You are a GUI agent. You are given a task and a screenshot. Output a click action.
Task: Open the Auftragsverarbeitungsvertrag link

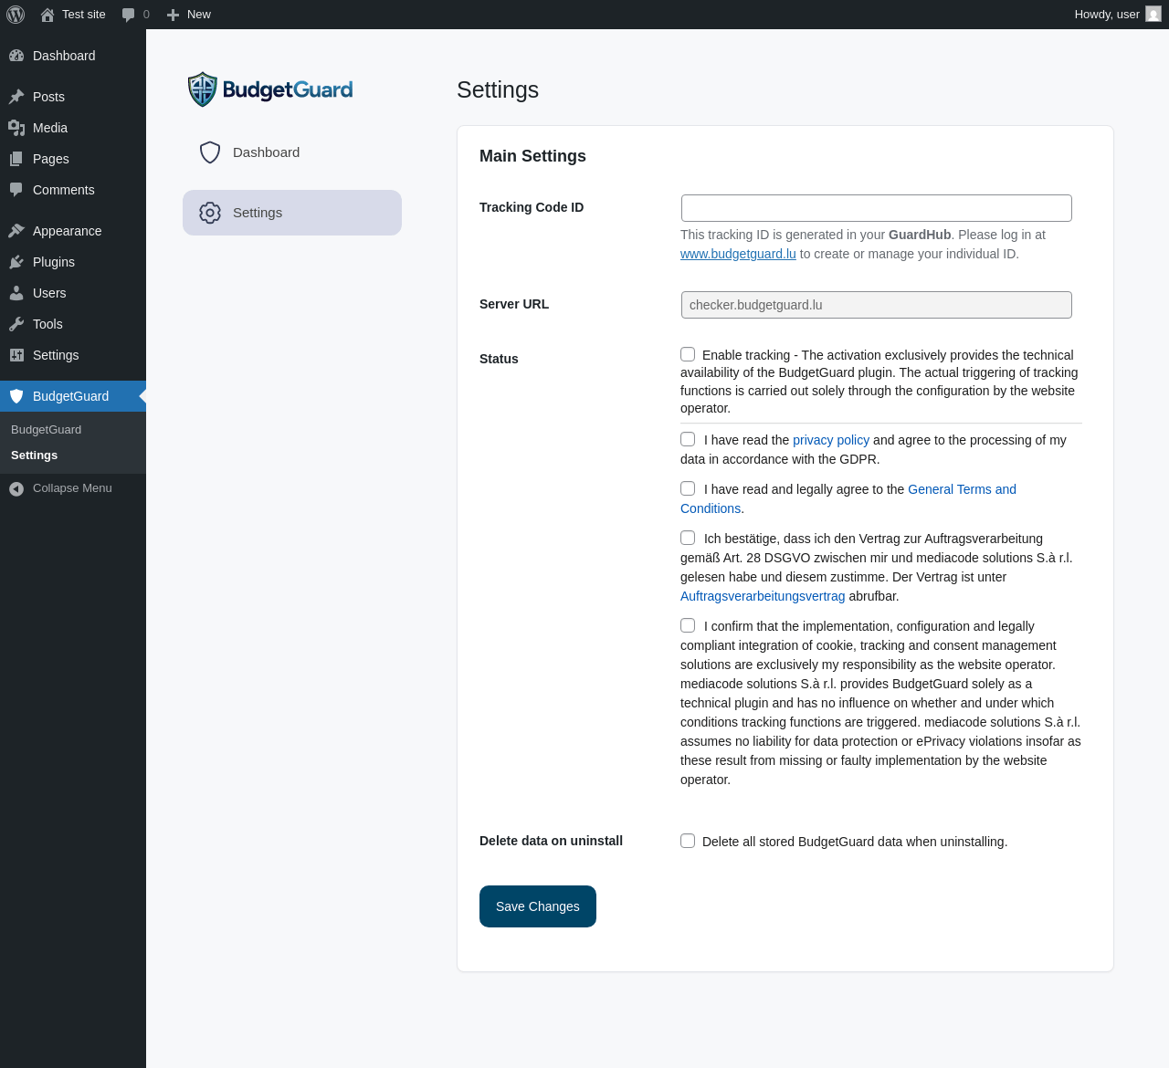tap(763, 596)
